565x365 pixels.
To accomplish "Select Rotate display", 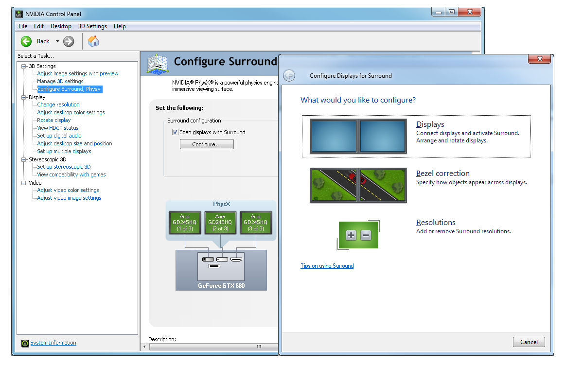I will coord(53,121).
